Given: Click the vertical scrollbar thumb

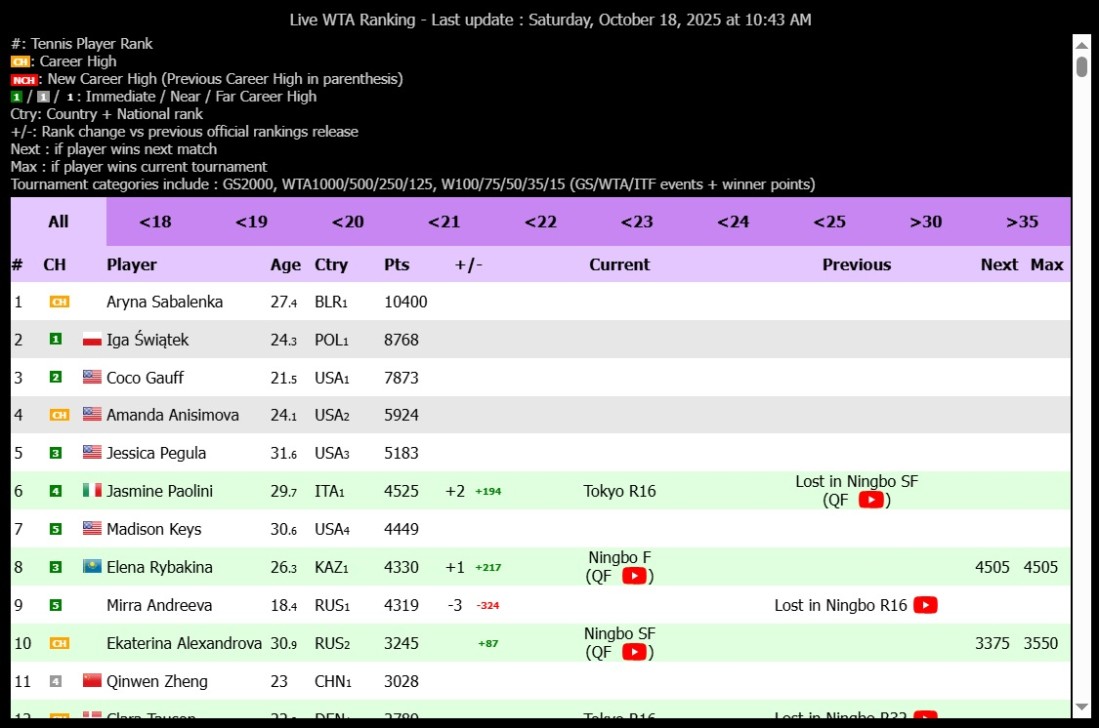Looking at the screenshot, I should [x=1081, y=66].
